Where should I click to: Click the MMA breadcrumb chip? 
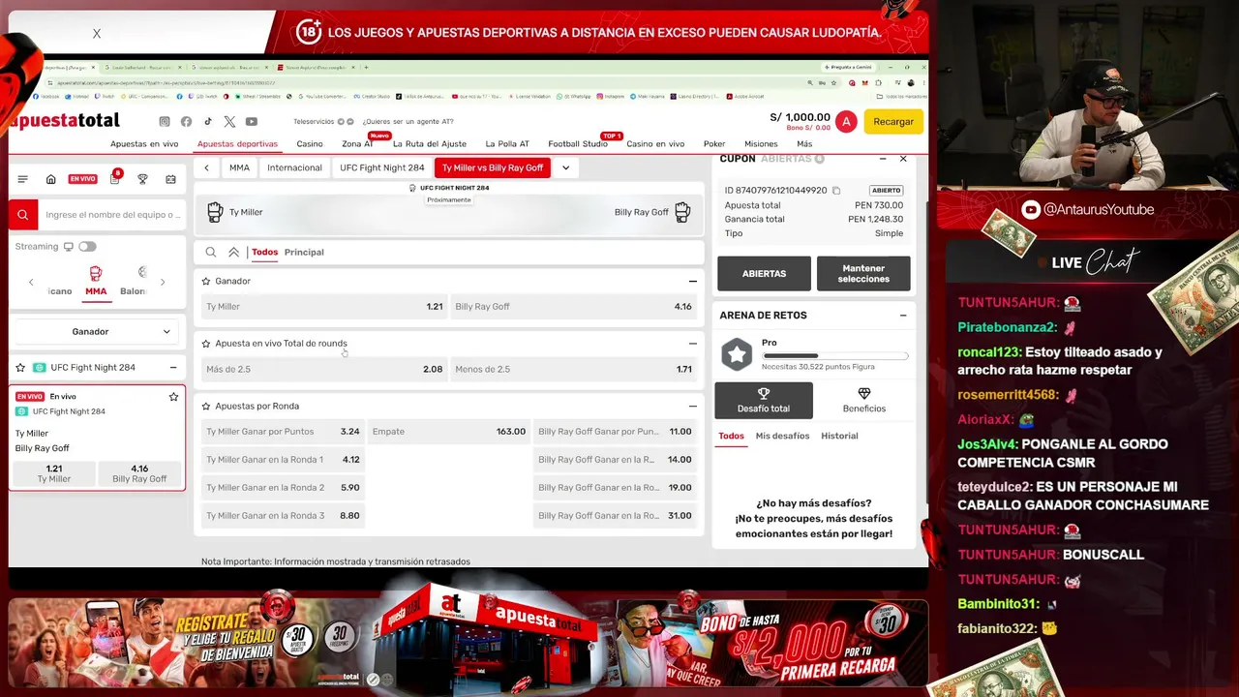point(239,167)
